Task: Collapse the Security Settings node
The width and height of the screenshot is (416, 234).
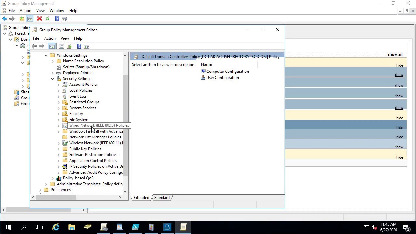Action: pyautogui.click(x=52, y=79)
